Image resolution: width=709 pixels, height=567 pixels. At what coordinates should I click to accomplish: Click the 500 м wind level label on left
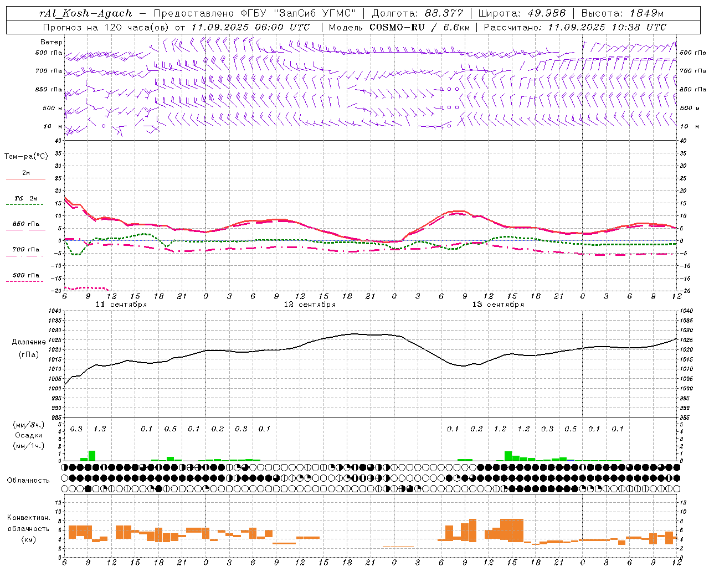(53, 109)
